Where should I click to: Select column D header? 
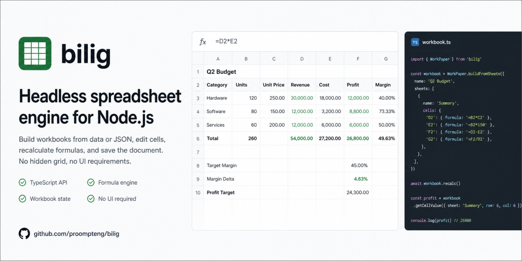(302, 59)
